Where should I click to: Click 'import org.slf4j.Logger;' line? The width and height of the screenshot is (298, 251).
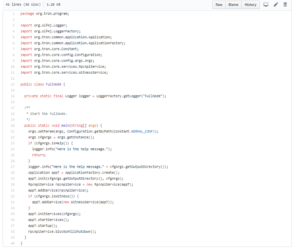pyautogui.click(x=44, y=25)
